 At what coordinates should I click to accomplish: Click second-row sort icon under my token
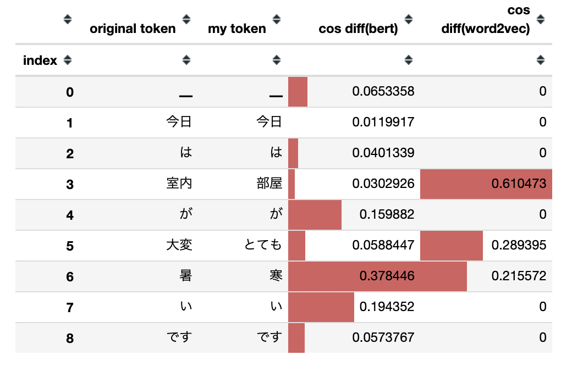pos(276,60)
